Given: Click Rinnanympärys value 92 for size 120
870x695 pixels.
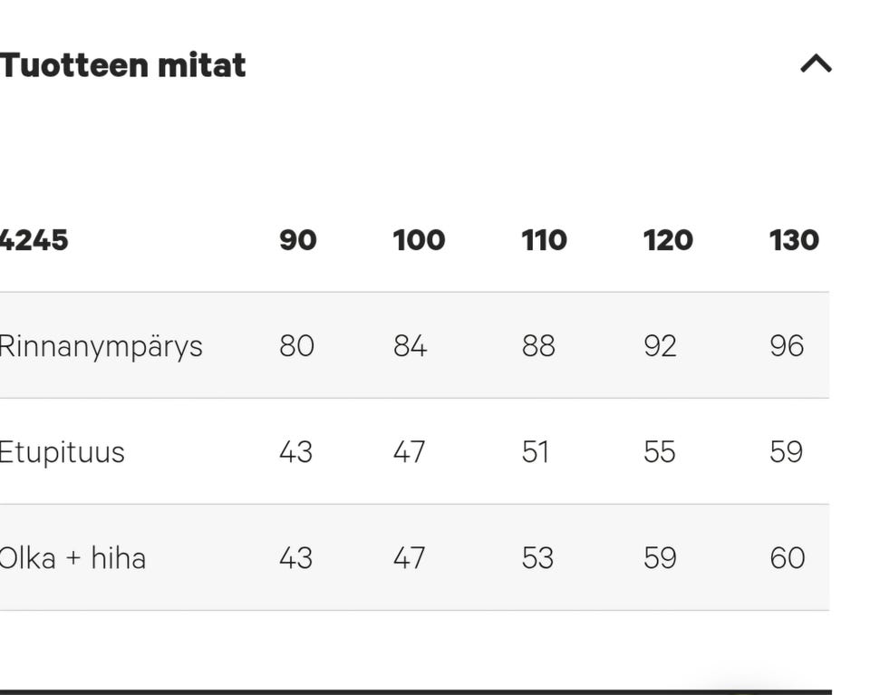Looking at the screenshot, I should (x=661, y=346).
